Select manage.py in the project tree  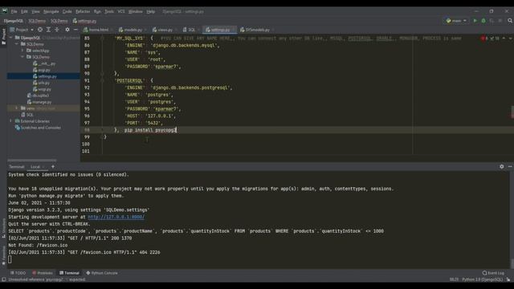[39, 102]
